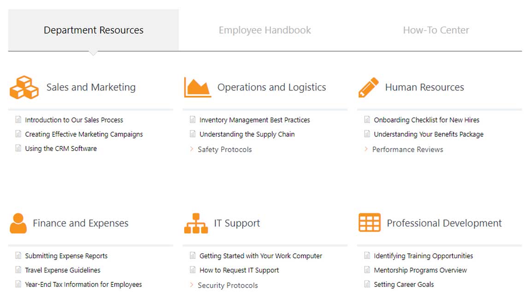
Task: Click document icon beside Using the CRM Software
Action: 18,148
